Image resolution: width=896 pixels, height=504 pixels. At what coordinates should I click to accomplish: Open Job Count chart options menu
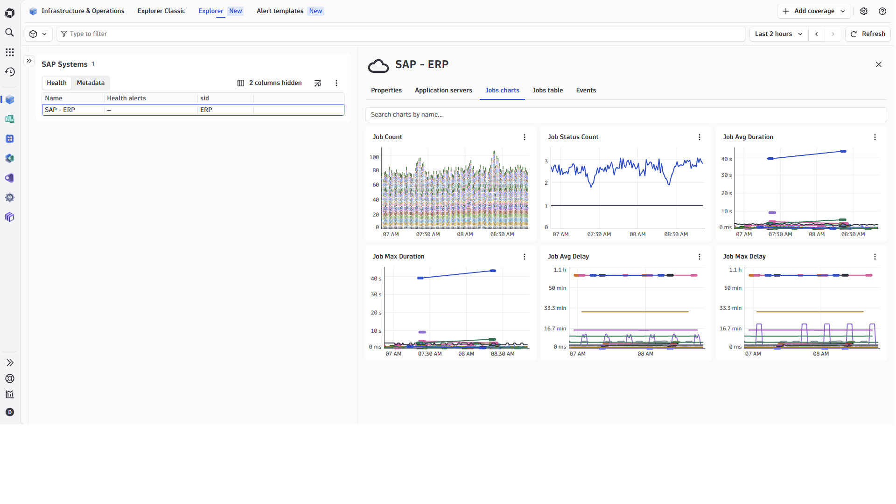(524, 137)
